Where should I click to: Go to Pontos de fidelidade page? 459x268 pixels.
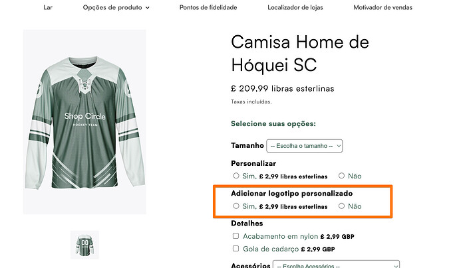pyautogui.click(x=207, y=7)
